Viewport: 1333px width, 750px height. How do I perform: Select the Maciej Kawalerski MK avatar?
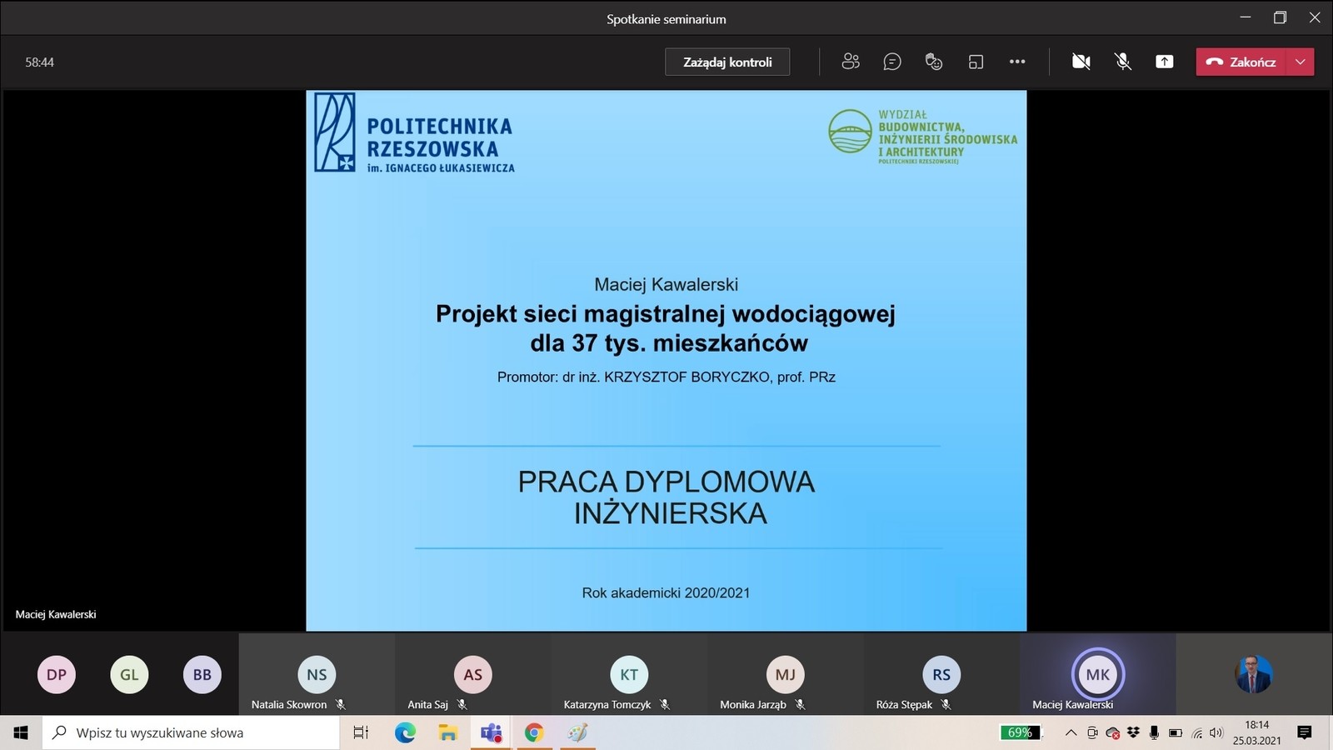1097,674
